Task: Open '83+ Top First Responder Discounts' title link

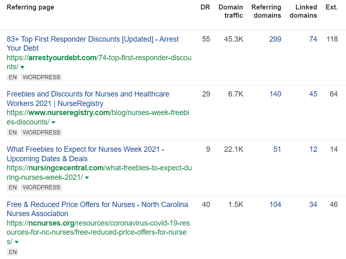Action: [93, 39]
